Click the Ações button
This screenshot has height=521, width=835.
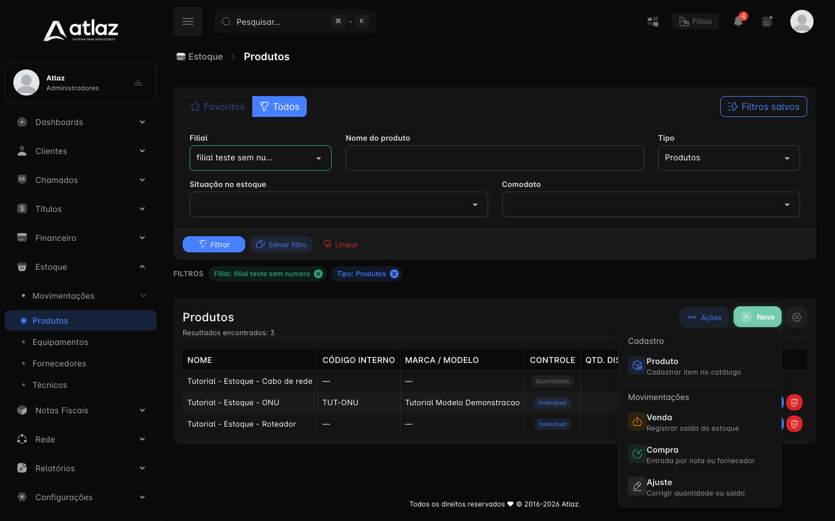pyautogui.click(x=704, y=317)
